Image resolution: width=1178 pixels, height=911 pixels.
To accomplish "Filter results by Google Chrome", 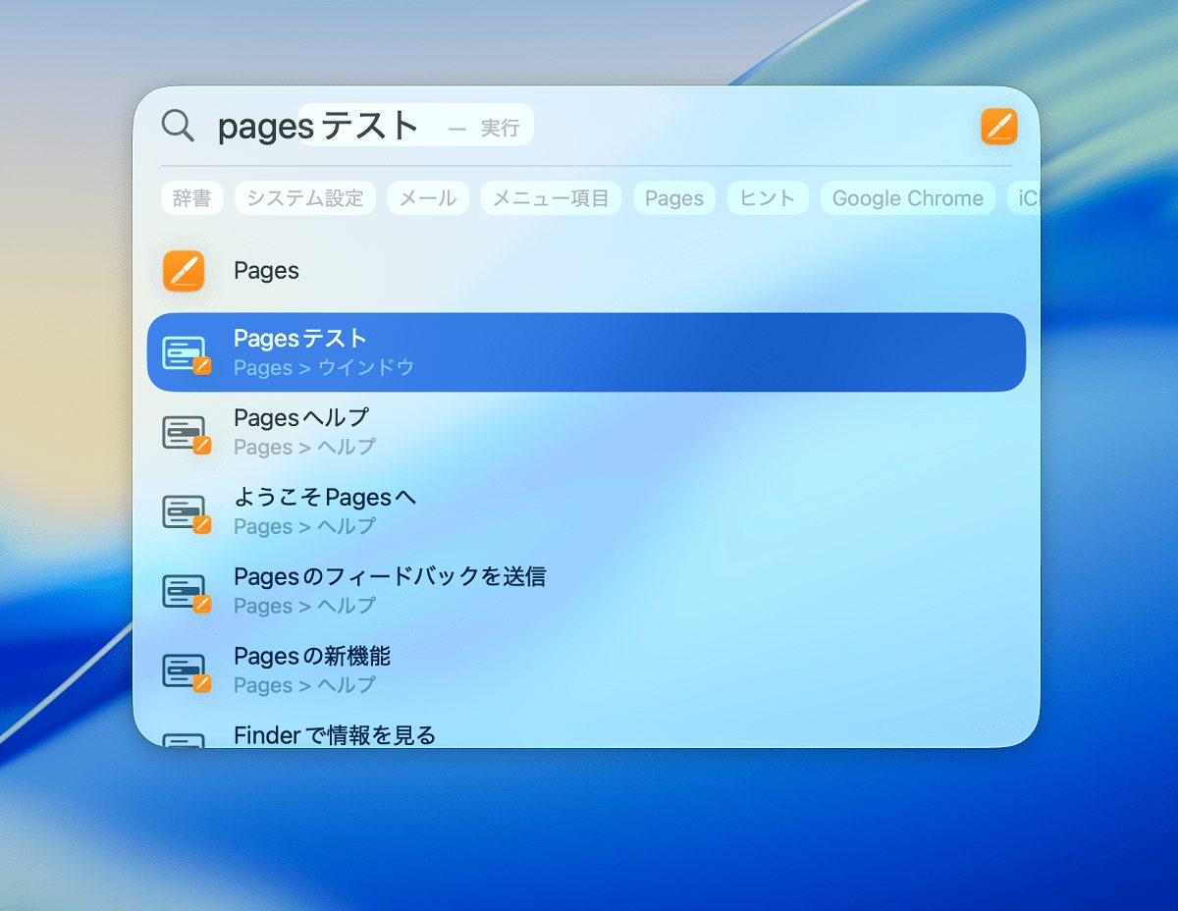I will click(x=908, y=198).
